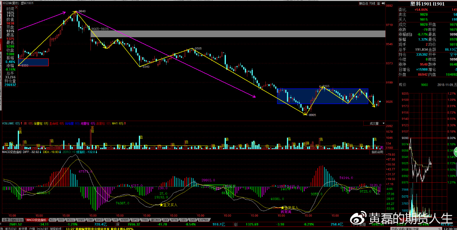Switch to the MTM indicator tab
The image size is (457, 230).
[175, 220]
